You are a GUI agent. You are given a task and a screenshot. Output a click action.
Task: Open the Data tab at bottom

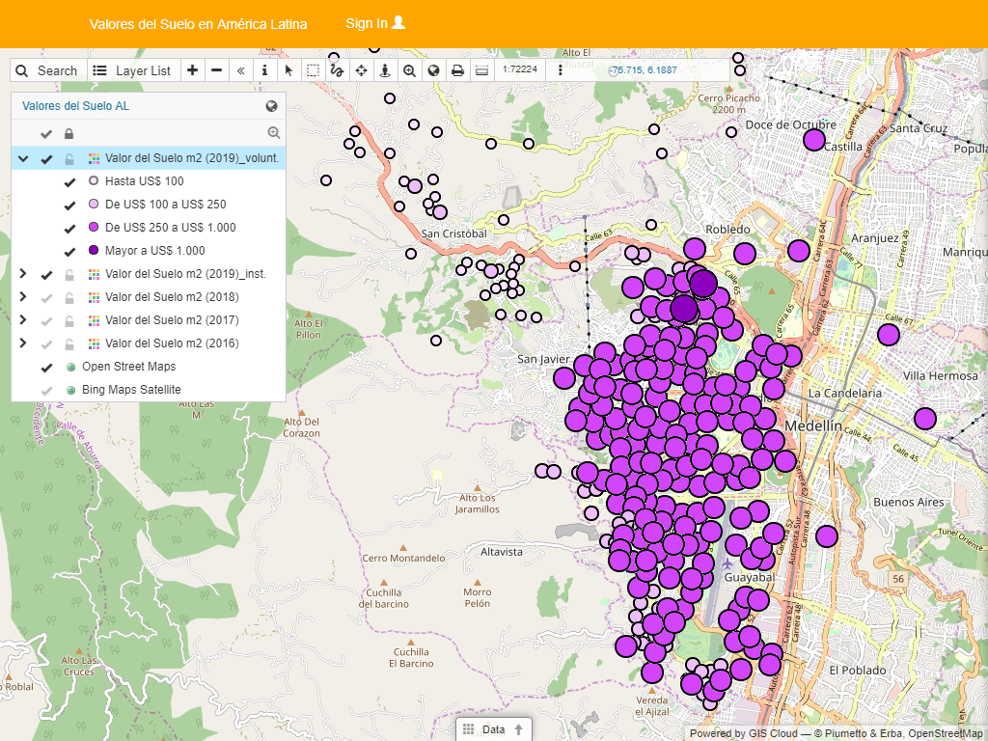pos(493,729)
